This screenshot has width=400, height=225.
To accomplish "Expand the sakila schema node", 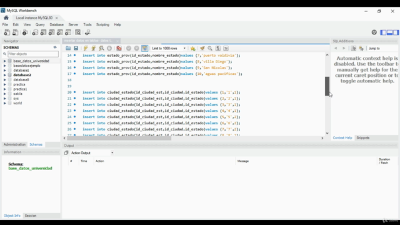I will [x=4, y=94].
